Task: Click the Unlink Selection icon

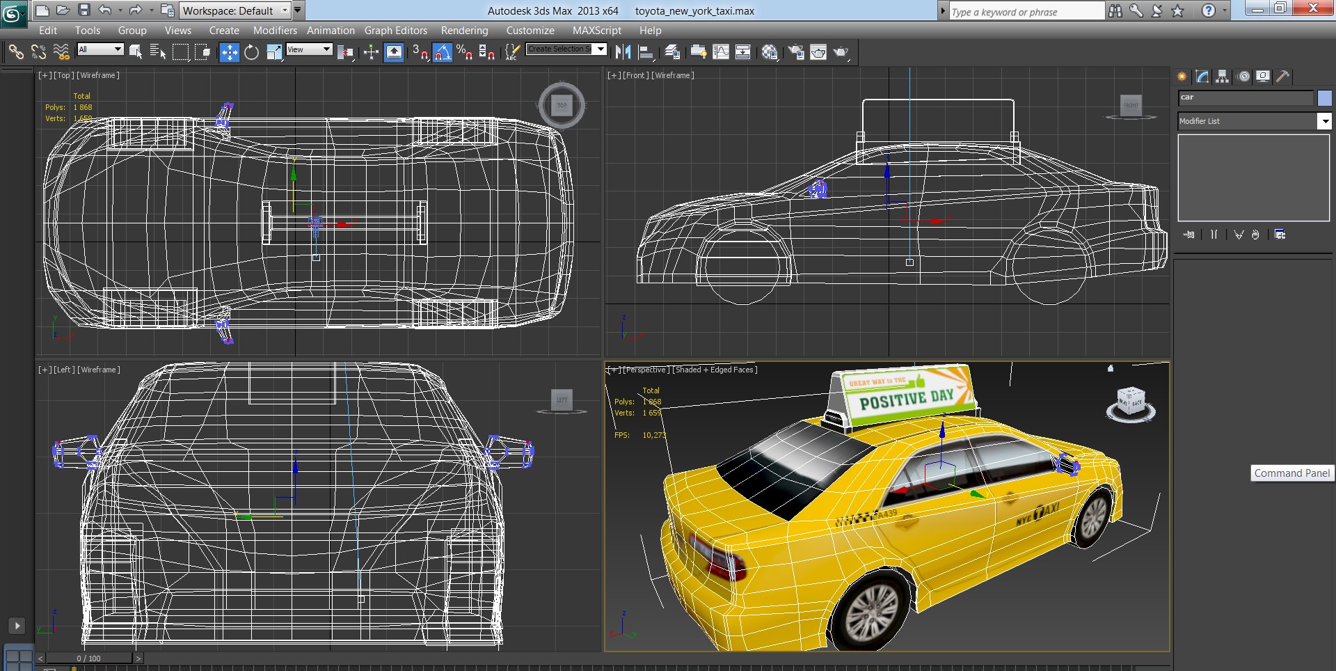Action: click(38, 52)
